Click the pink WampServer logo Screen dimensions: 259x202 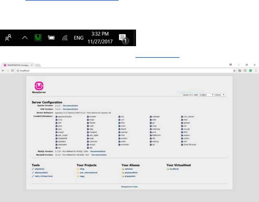(39, 86)
